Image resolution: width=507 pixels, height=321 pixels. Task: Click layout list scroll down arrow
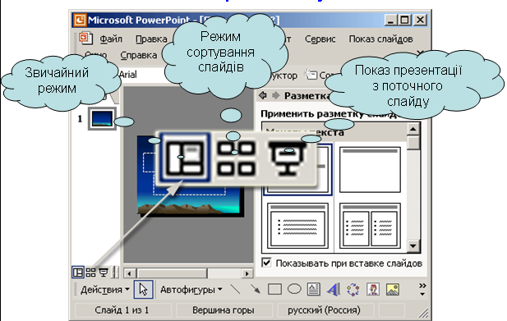pos(413,246)
